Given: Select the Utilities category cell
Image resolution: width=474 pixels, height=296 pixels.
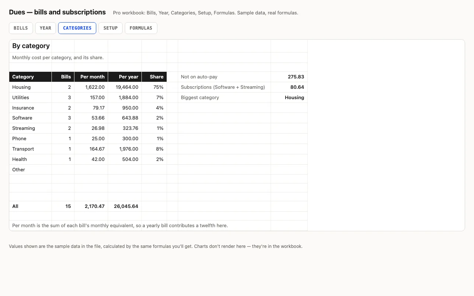Looking at the screenshot, I should click(30, 98).
